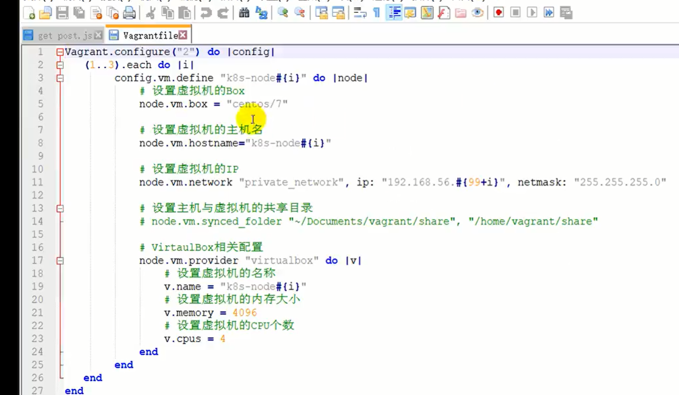The image size is (679, 395).
Task: Click the "255.255.255.0" netmask value
Action: [620, 182]
